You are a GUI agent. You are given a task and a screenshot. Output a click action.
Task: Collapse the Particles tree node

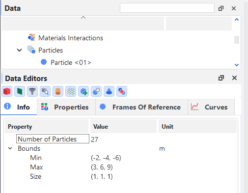tap(20, 50)
